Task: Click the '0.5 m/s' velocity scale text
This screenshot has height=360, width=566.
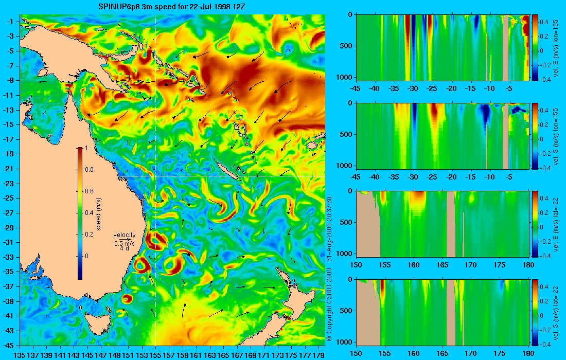Action: click(x=124, y=243)
